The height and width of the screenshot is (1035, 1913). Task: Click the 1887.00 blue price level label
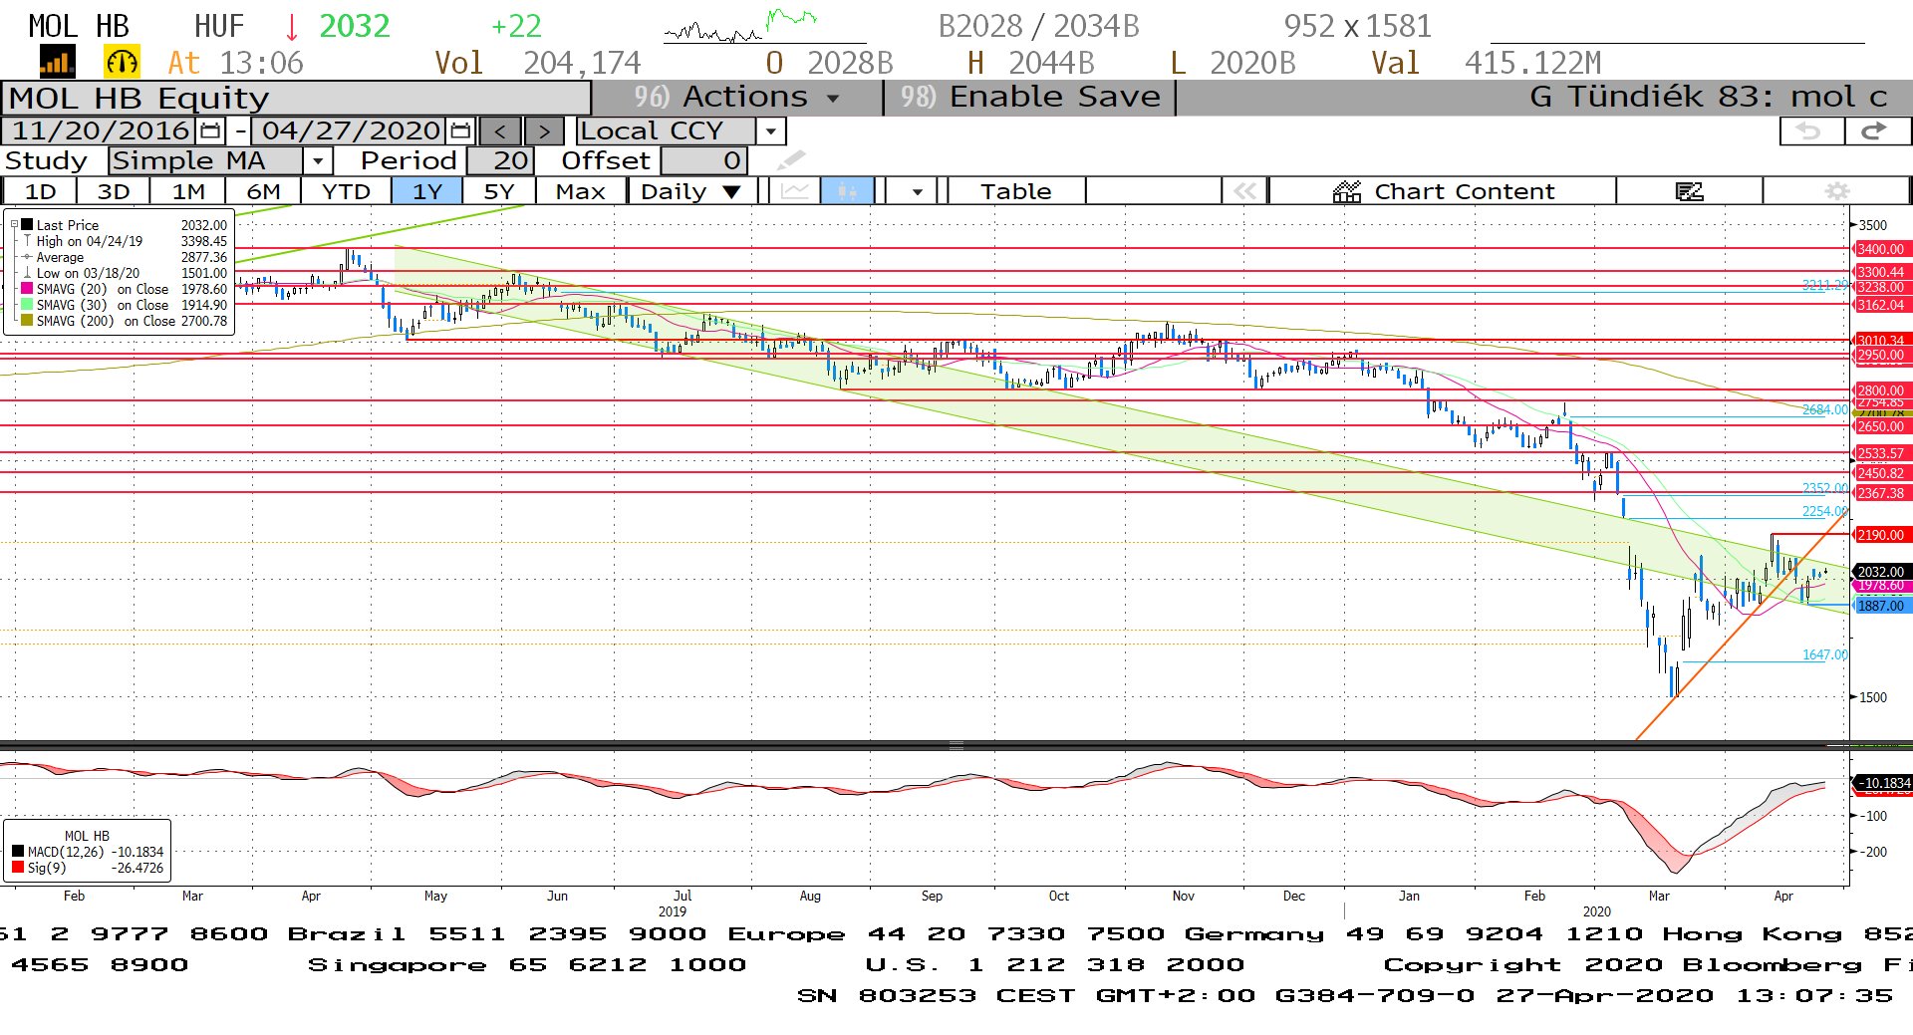pyautogui.click(x=1880, y=606)
